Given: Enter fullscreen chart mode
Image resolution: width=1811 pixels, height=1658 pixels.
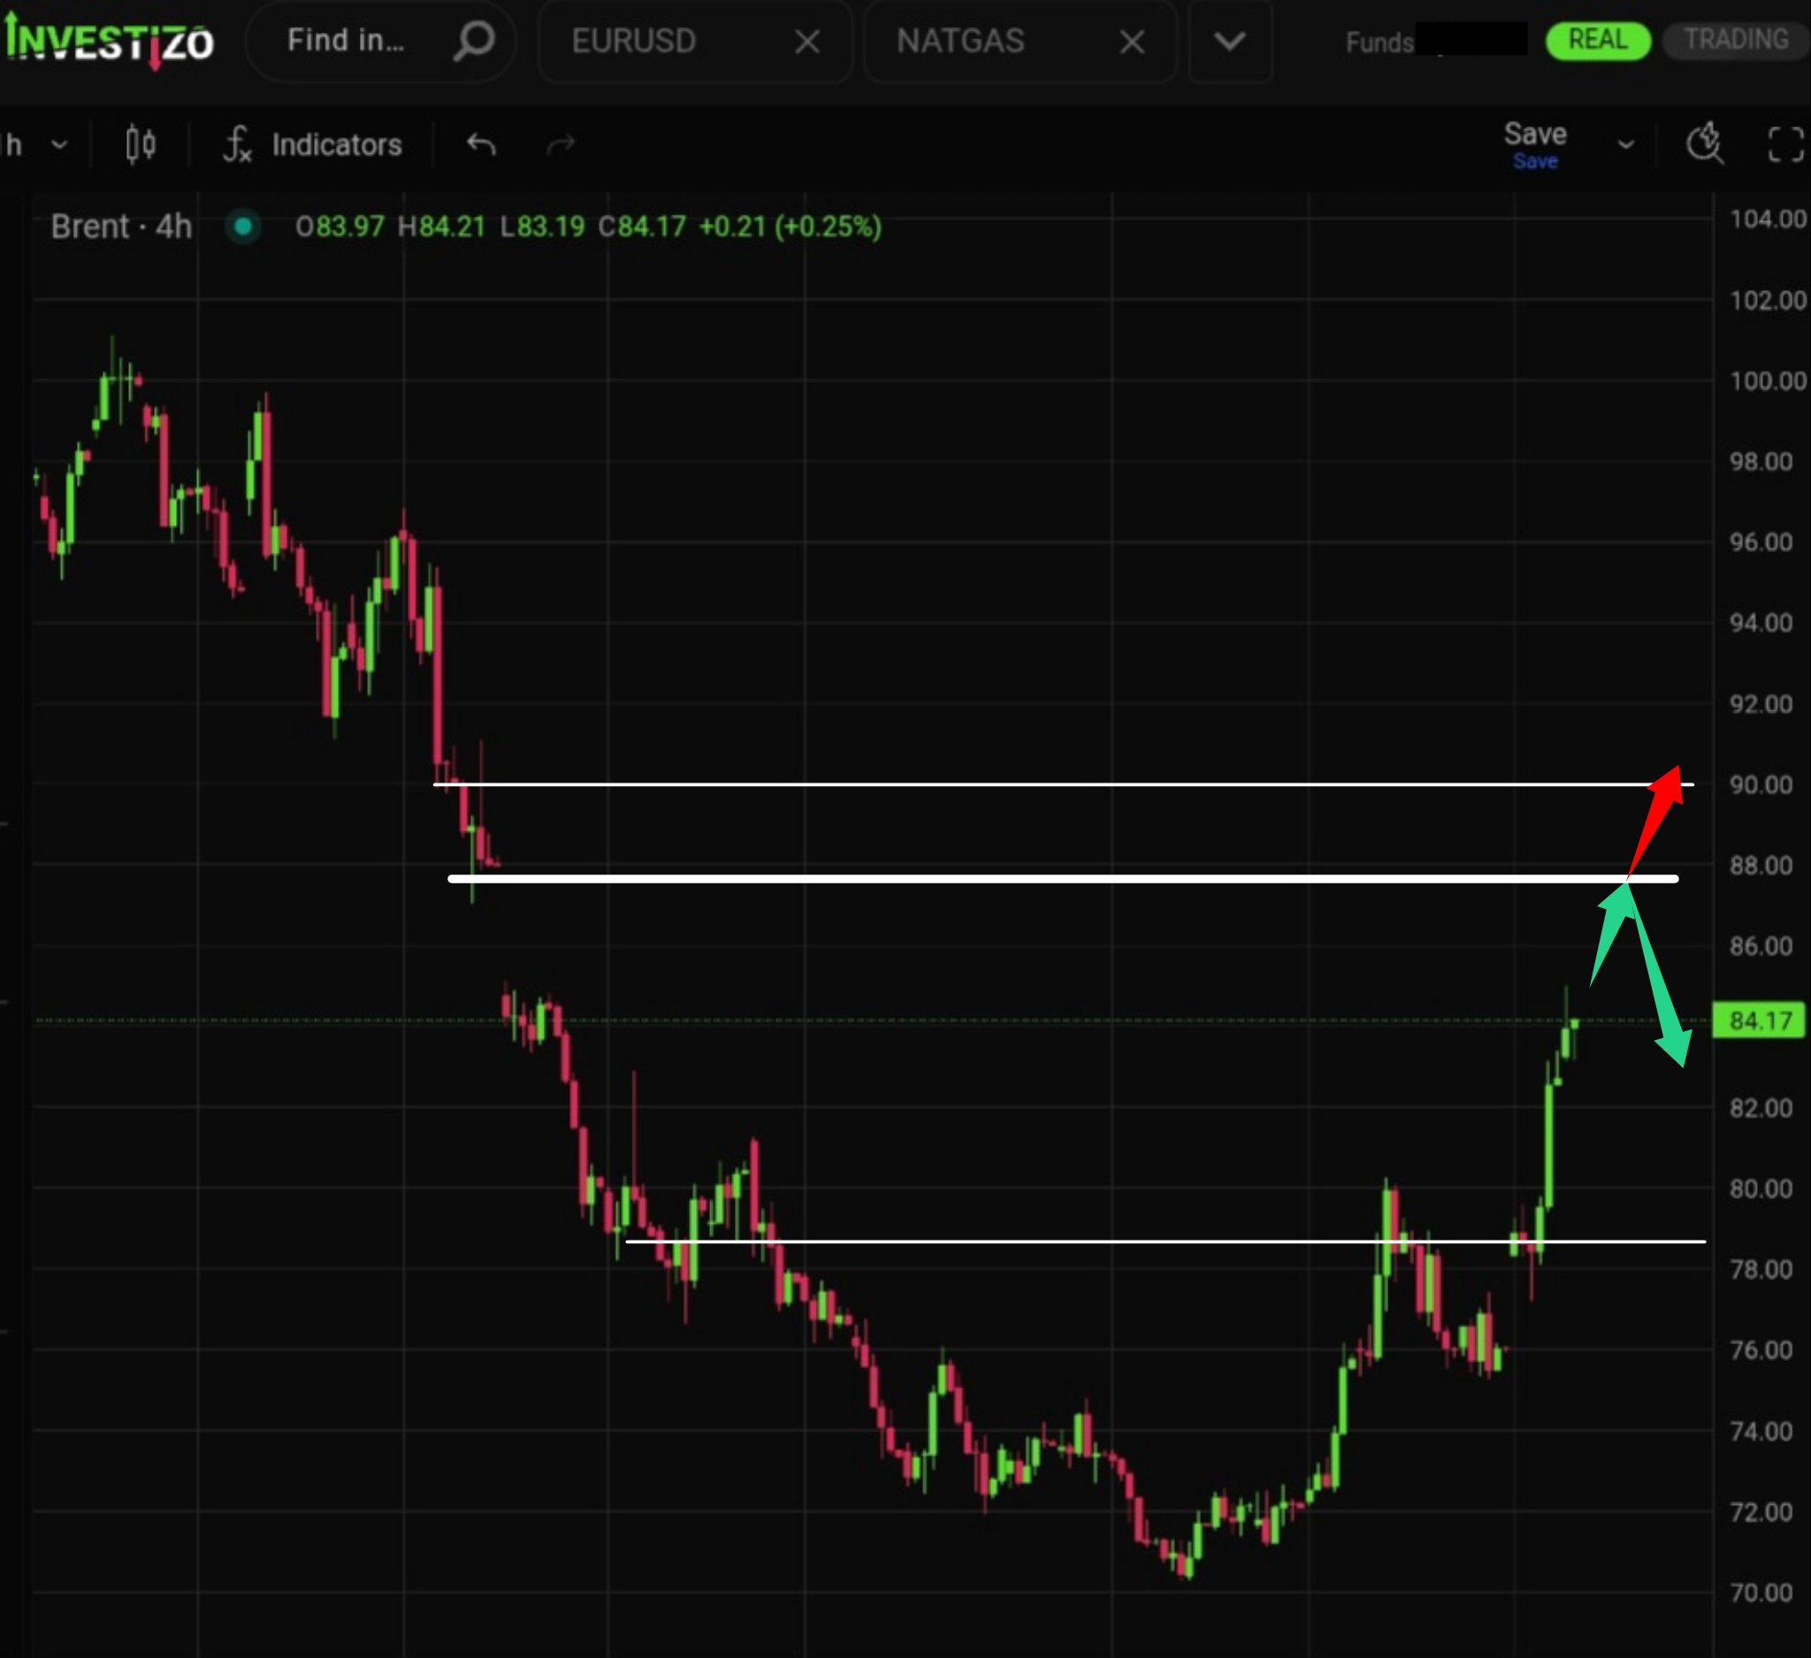Looking at the screenshot, I should [1786, 145].
